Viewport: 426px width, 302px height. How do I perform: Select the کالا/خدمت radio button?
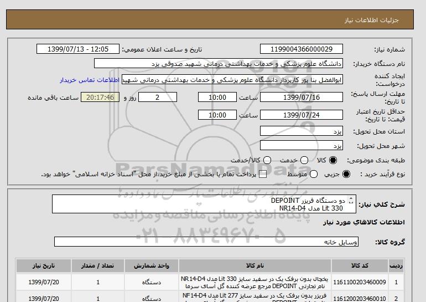[267, 160]
